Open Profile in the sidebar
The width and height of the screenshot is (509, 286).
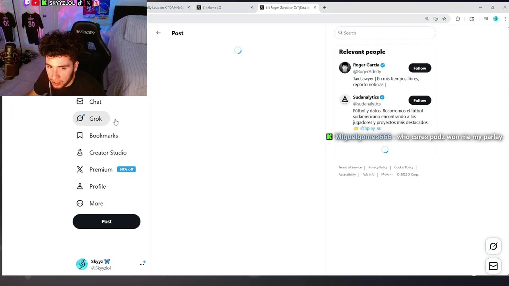point(91,186)
